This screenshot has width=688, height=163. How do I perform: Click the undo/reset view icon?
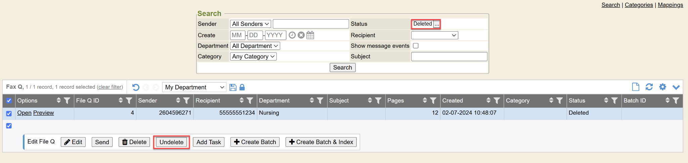[x=136, y=87]
